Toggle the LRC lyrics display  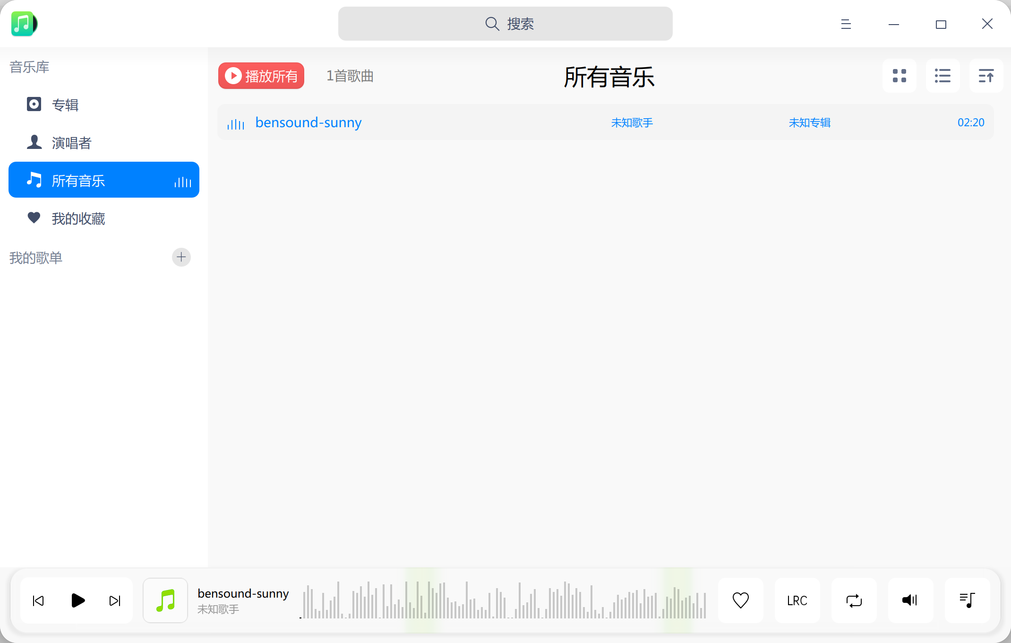point(797,600)
